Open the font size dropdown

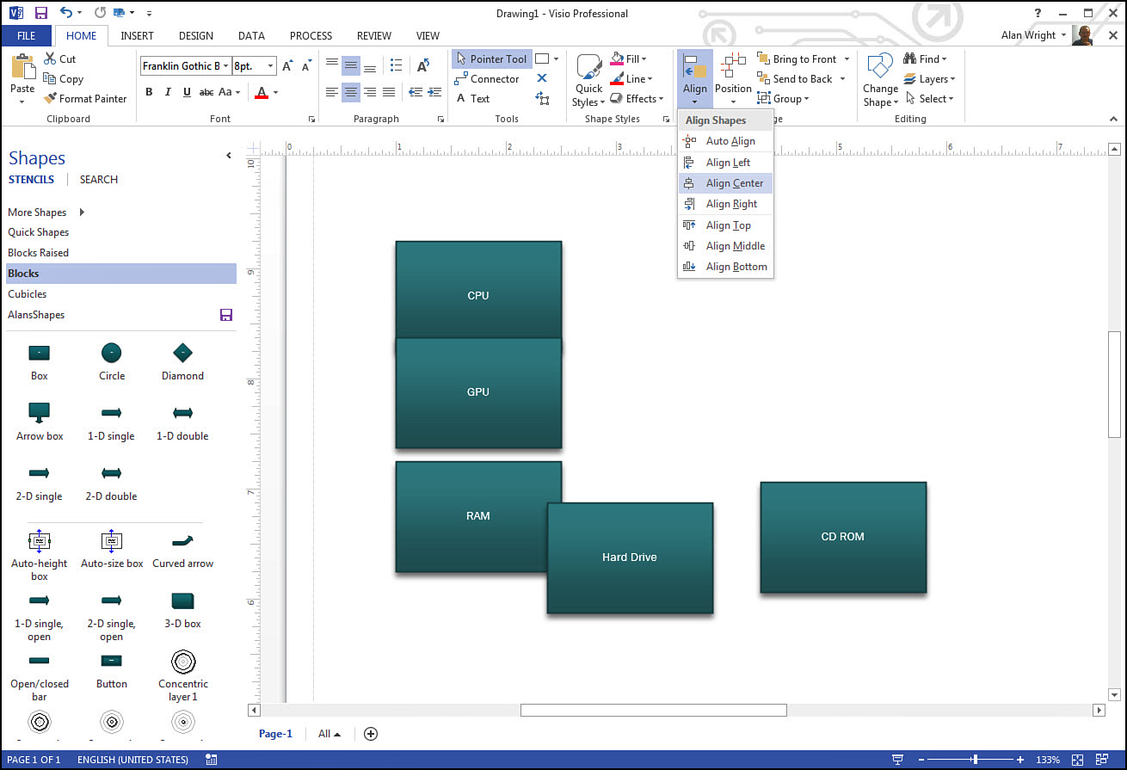(272, 66)
